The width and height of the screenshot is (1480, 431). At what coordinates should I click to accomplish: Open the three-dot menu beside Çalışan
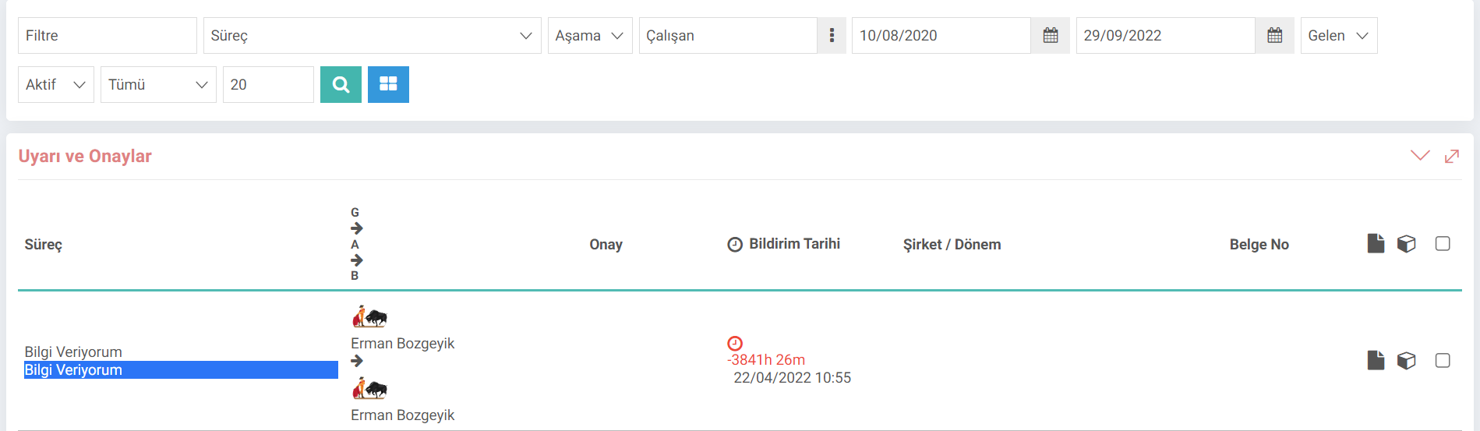click(x=832, y=35)
